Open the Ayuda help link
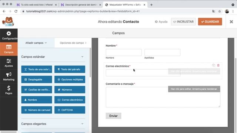 [161, 22]
